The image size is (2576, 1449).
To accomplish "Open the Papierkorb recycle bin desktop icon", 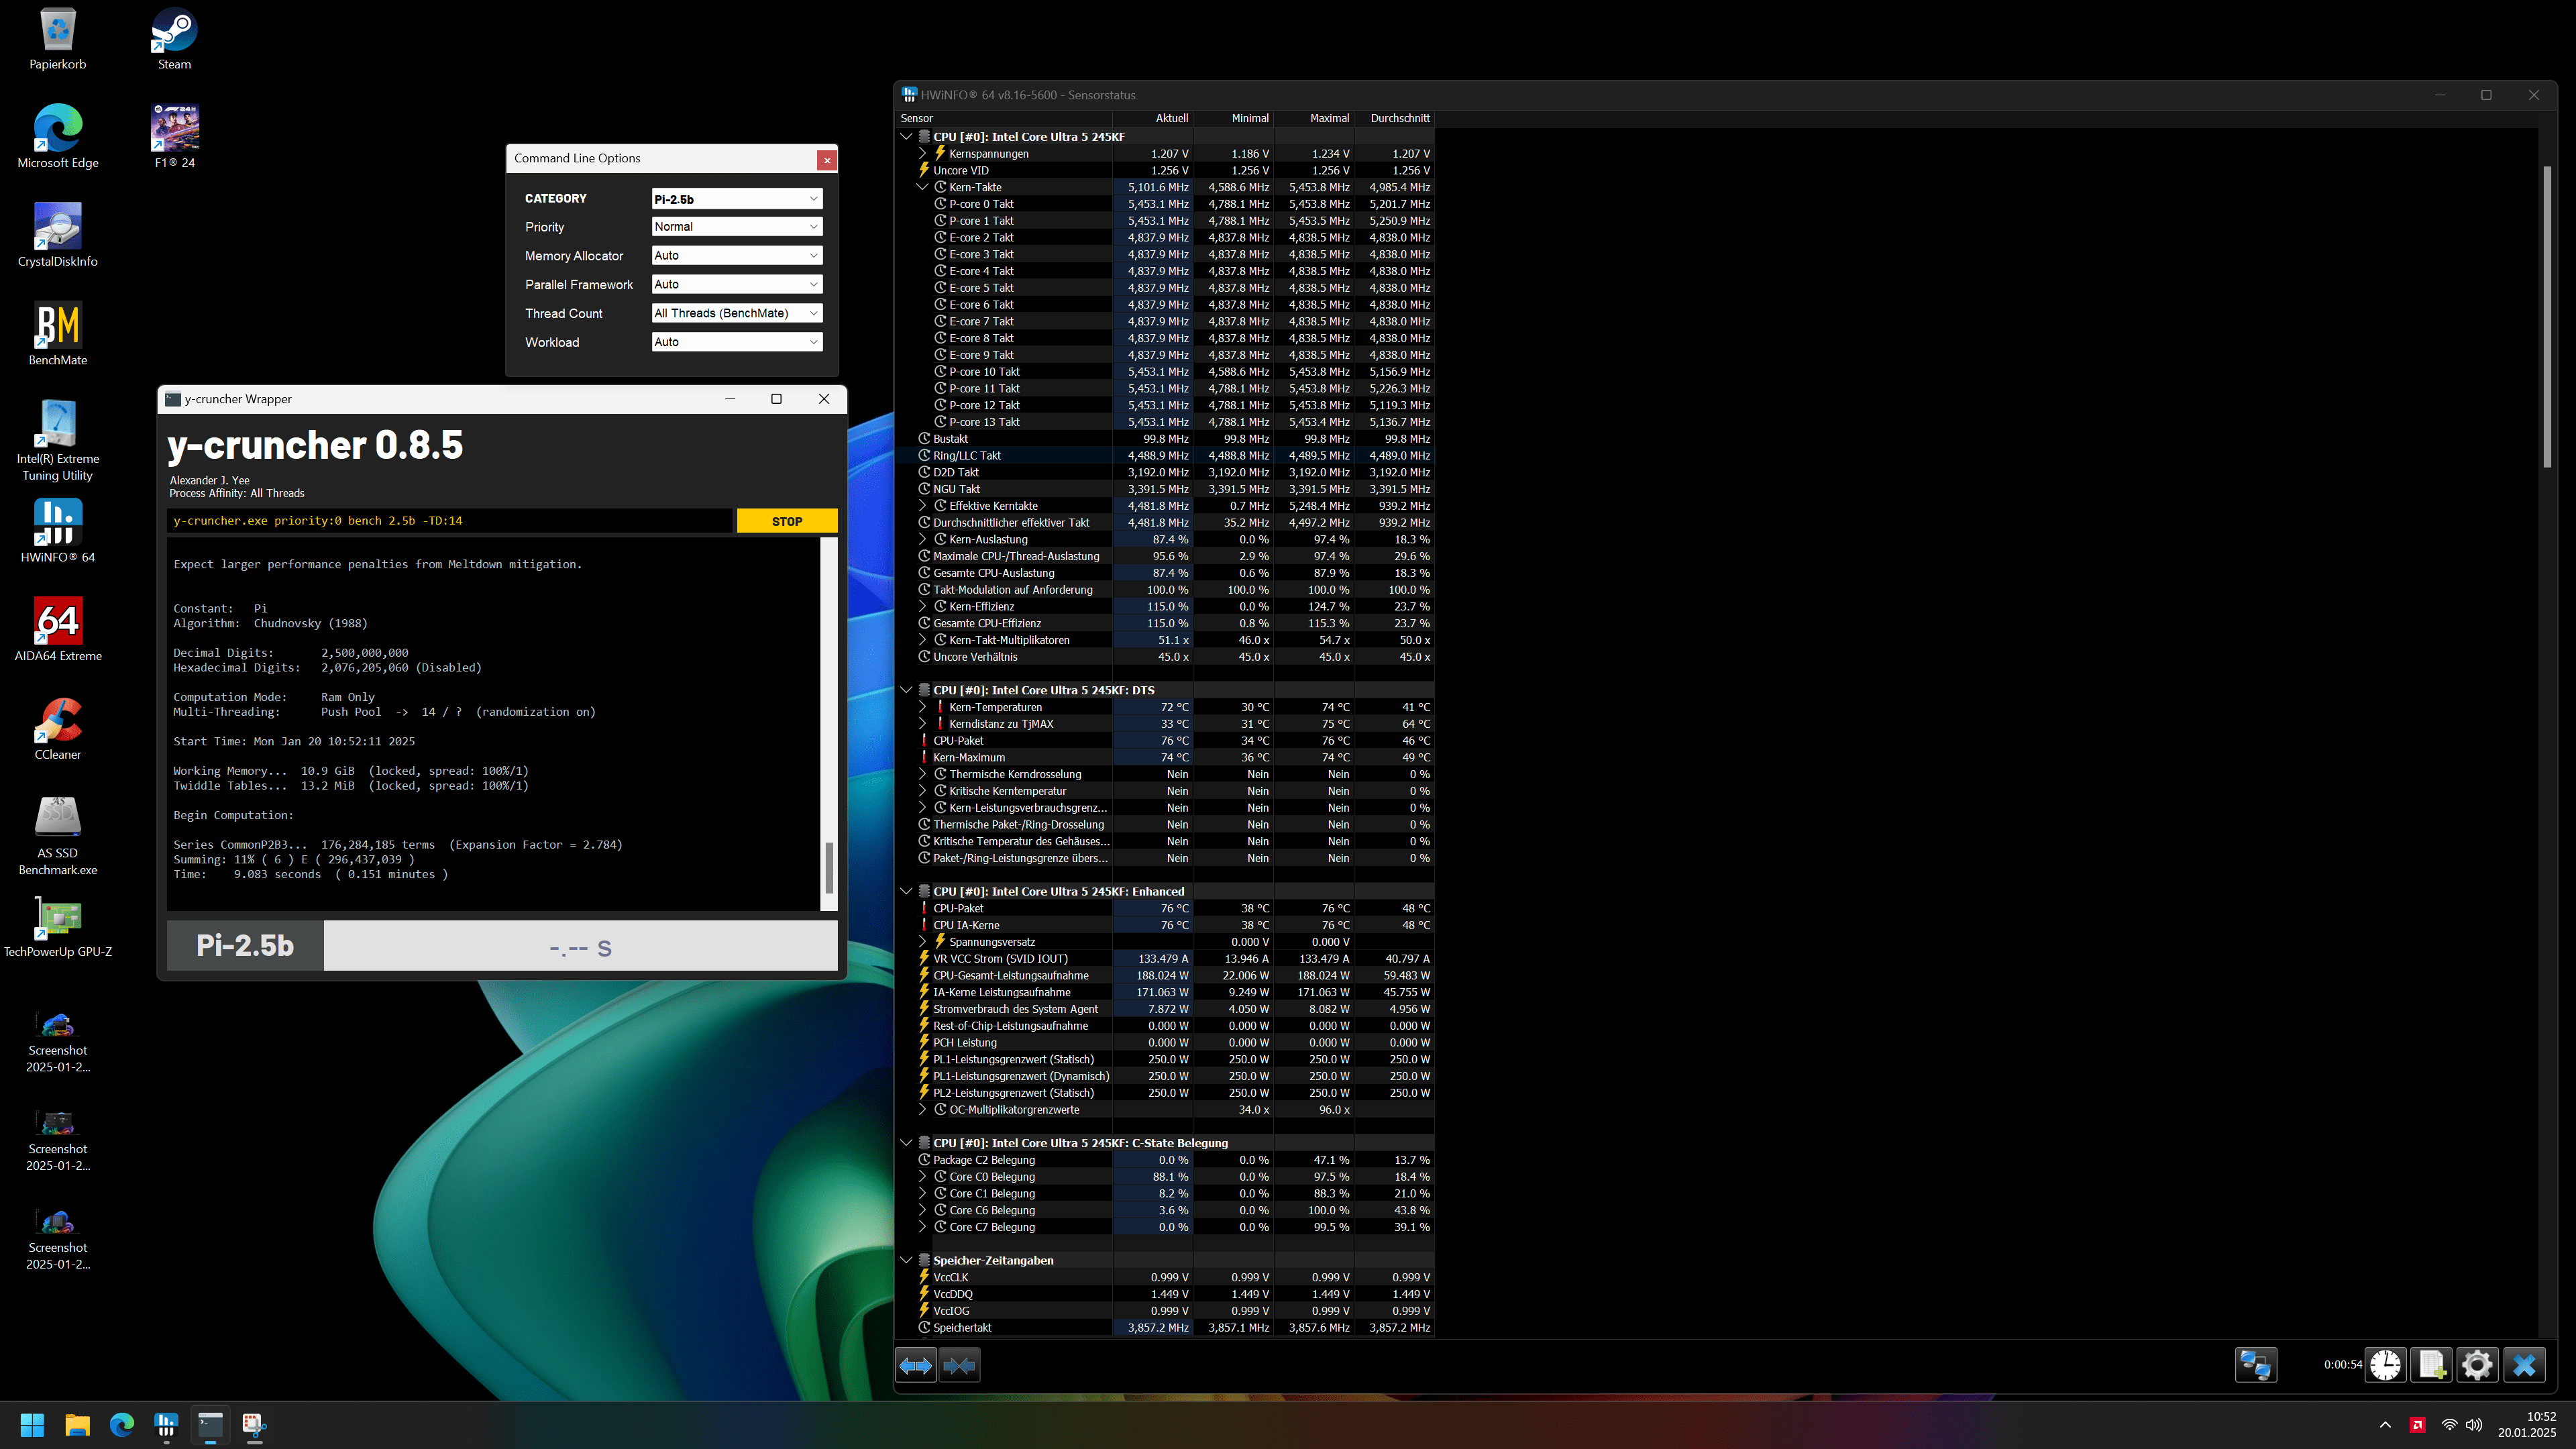I will 58,38.
